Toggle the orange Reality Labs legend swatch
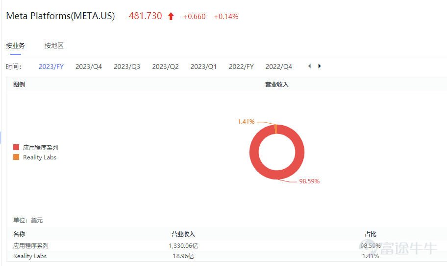Screen dimensions: 447x266 pos(16,157)
